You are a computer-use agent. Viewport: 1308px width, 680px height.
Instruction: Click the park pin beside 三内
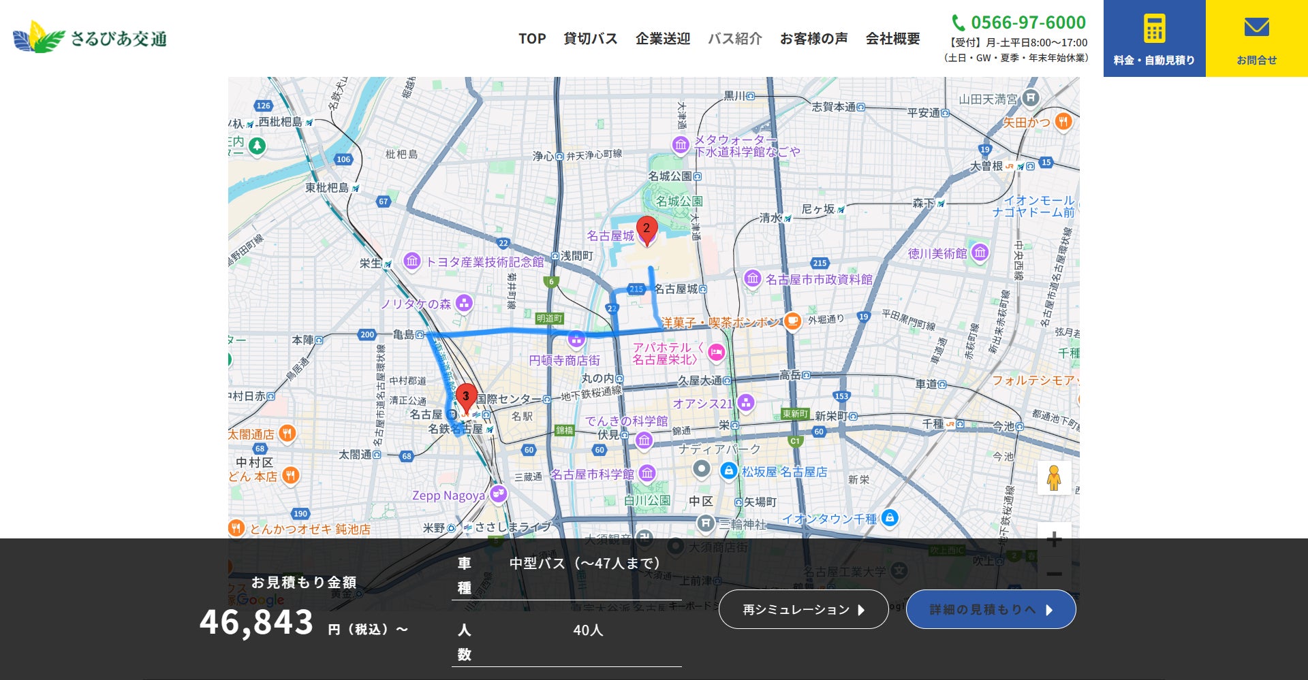point(257,146)
